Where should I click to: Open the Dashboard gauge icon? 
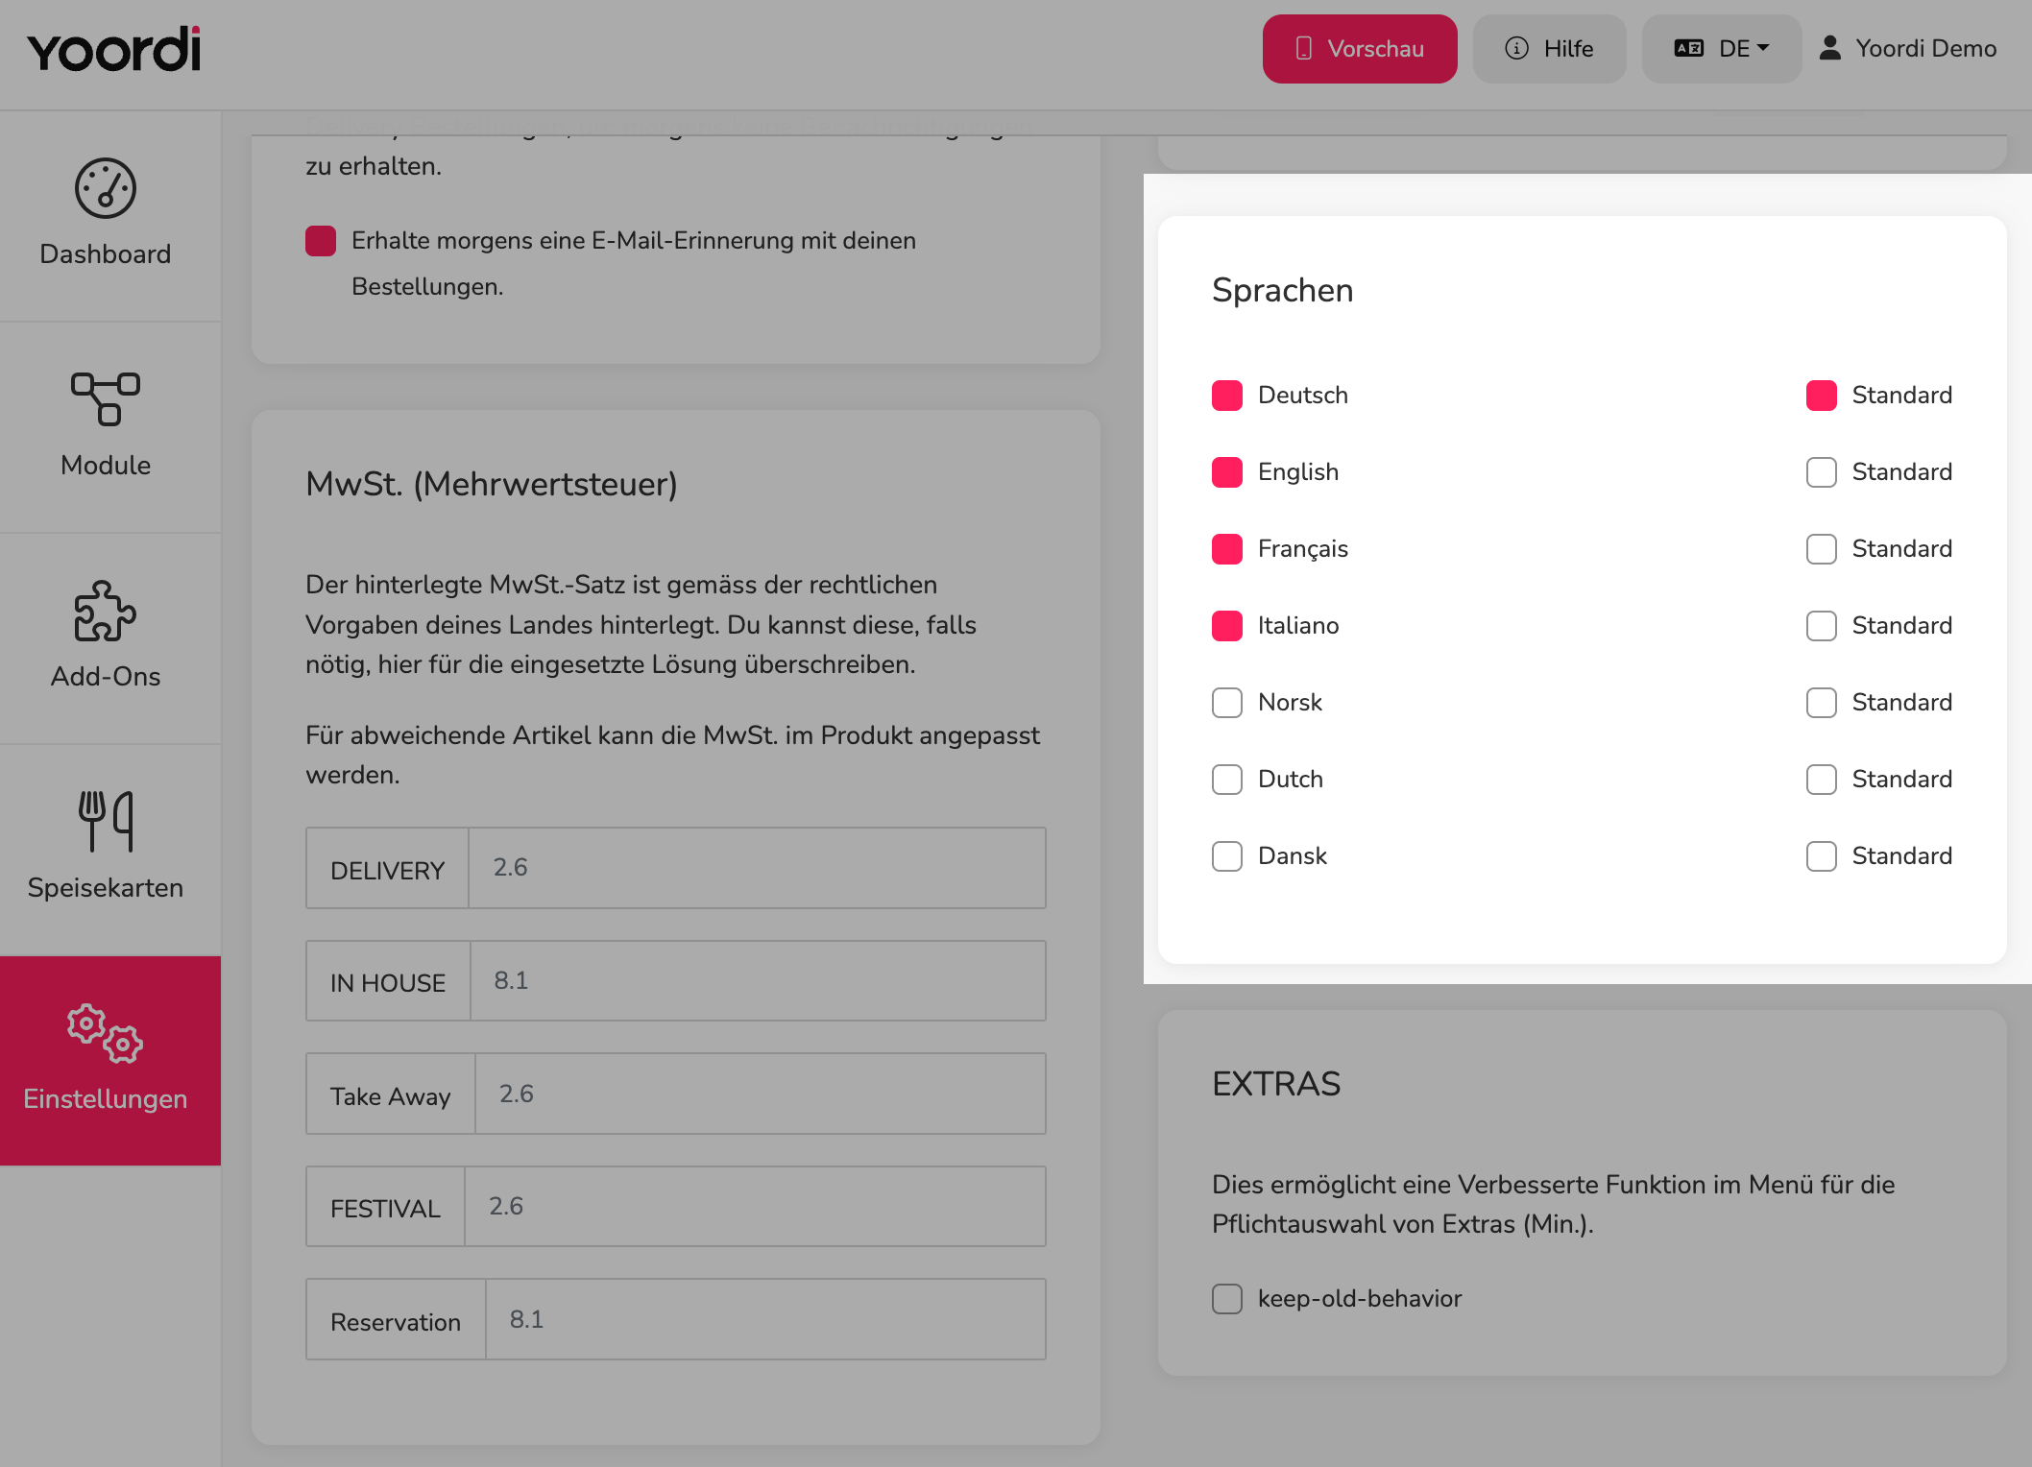[x=106, y=188]
